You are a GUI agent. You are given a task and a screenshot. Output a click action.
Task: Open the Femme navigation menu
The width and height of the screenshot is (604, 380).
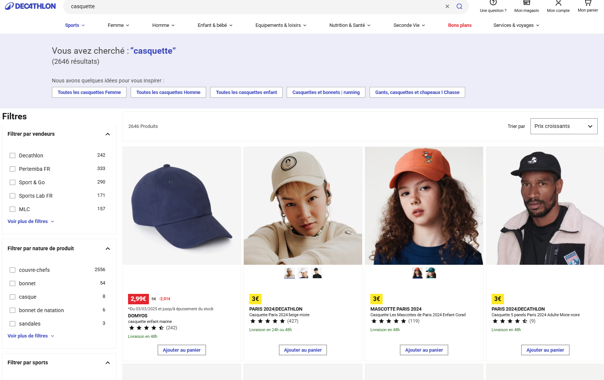[x=118, y=25]
